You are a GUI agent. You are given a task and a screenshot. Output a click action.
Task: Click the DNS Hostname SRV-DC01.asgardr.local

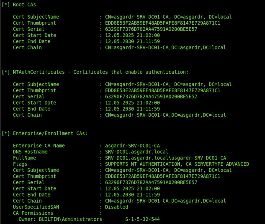[136, 152]
